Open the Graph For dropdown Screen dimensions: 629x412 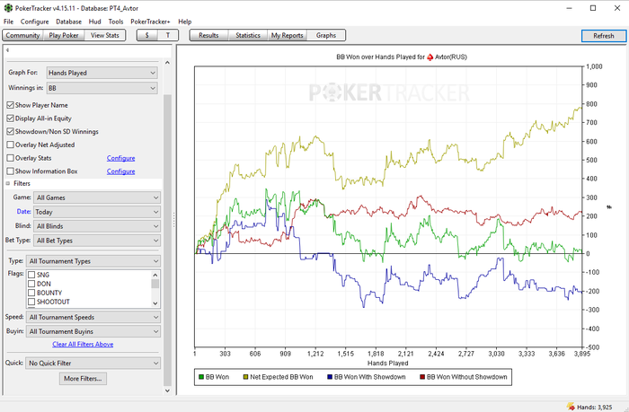(102, 73)
